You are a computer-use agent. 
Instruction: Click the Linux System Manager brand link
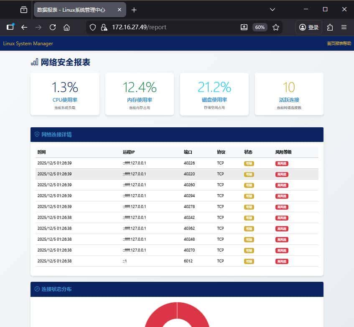28,43
